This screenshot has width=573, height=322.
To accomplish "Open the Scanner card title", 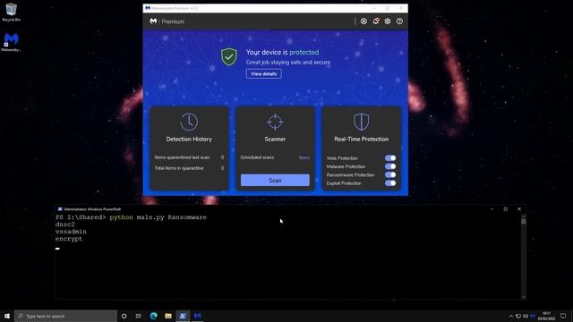I will coord(275,140).
